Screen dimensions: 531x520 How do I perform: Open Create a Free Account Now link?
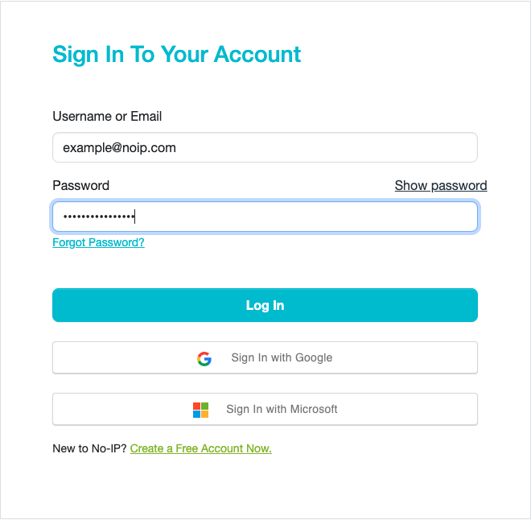pyautogui.click(x=200, y=448)
